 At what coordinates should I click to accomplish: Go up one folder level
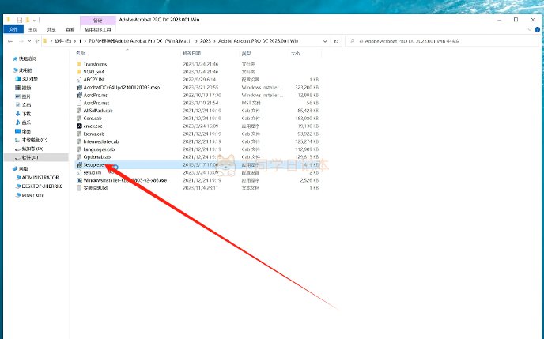pyautogui.click(x=38, y=40)
